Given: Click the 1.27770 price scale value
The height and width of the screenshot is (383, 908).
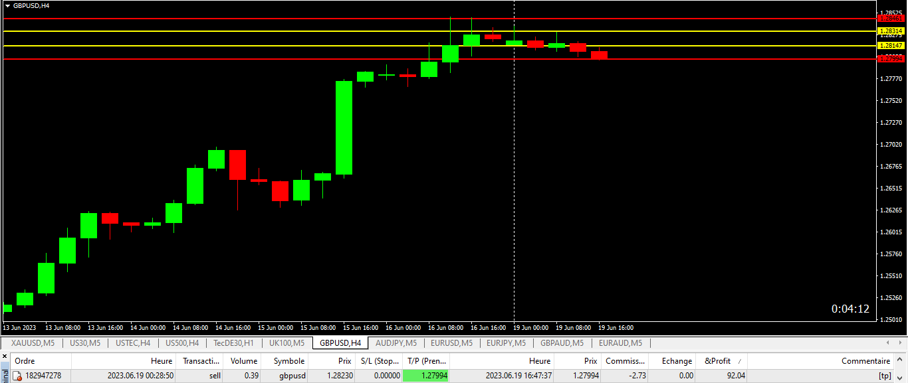Looking at the screenshot, I should pyautogui.click(x=891, y=79).
